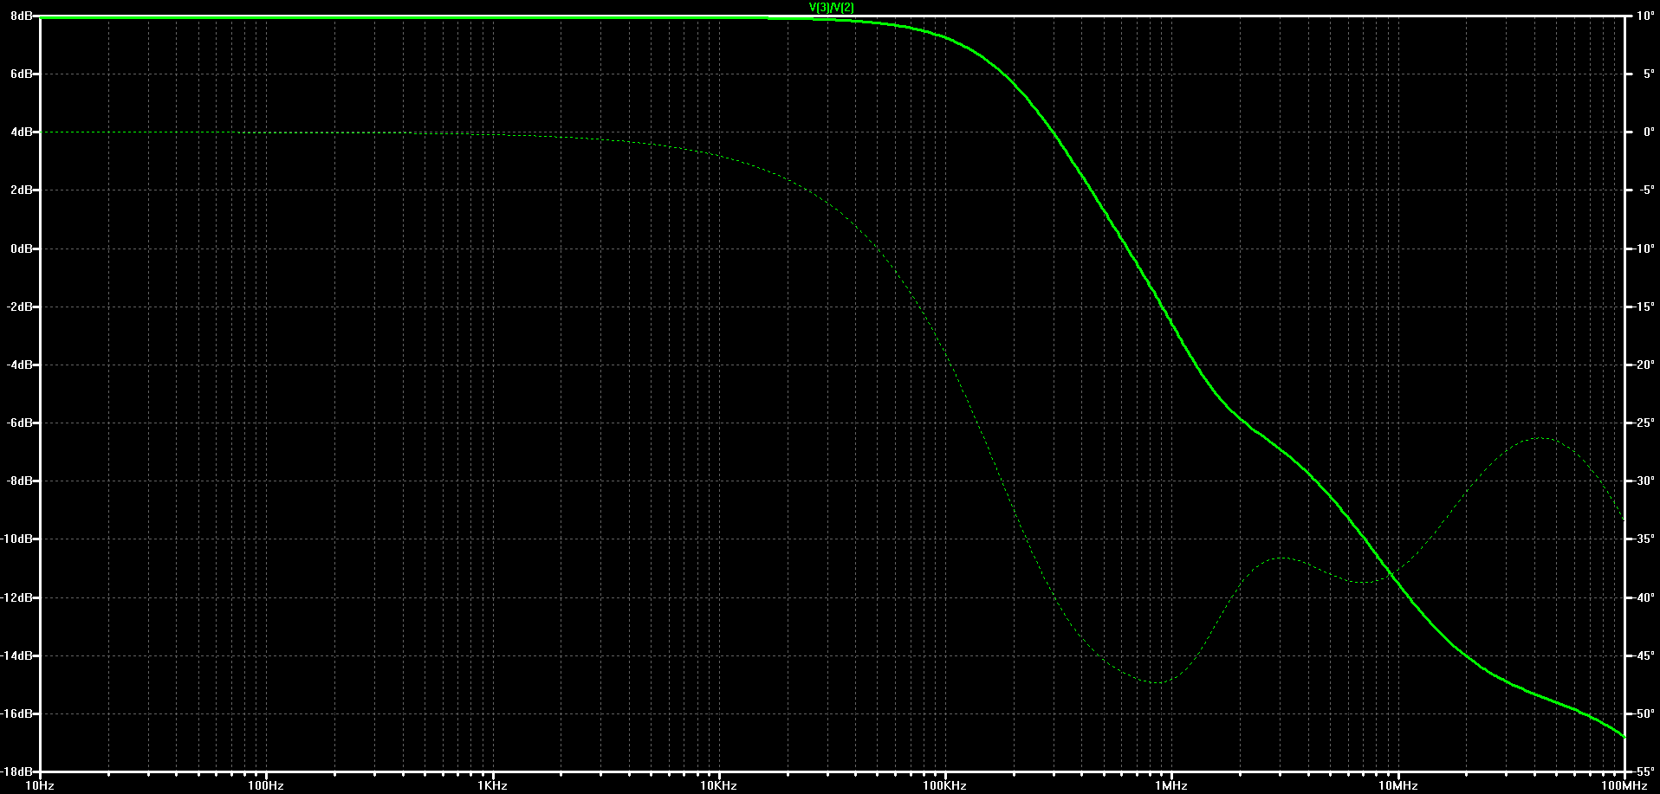
Task: Click the -6dB magnitude axis label
Action: point(20,423)
